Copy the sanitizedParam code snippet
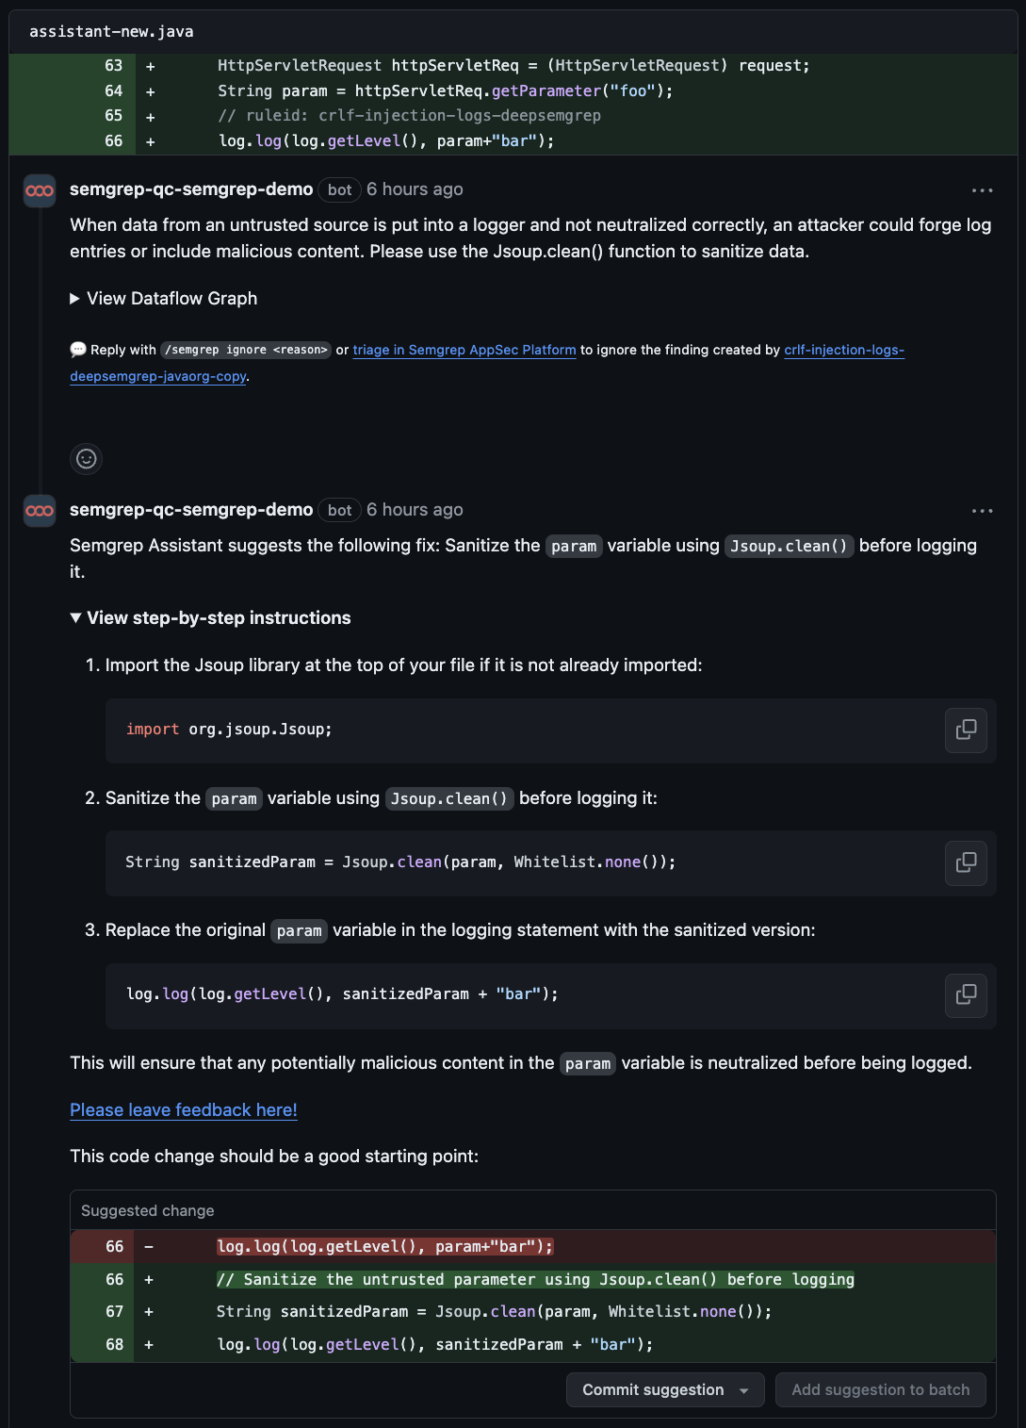 (x=966, y=862)
